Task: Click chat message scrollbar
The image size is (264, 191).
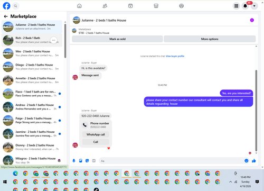Action: 256,111
